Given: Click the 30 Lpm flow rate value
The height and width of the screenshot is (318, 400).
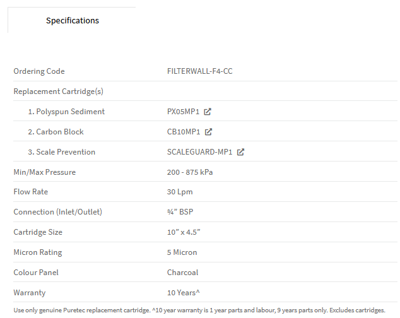Looking at the screenshot, I should (x=180, y=192).
